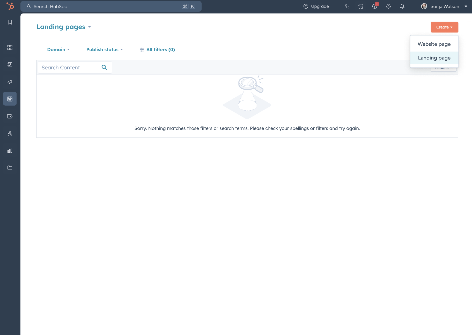Viewport: 472px width, 335px height.
Task: Click the Command K shortcut hint
Action: (x=189, y=6)
